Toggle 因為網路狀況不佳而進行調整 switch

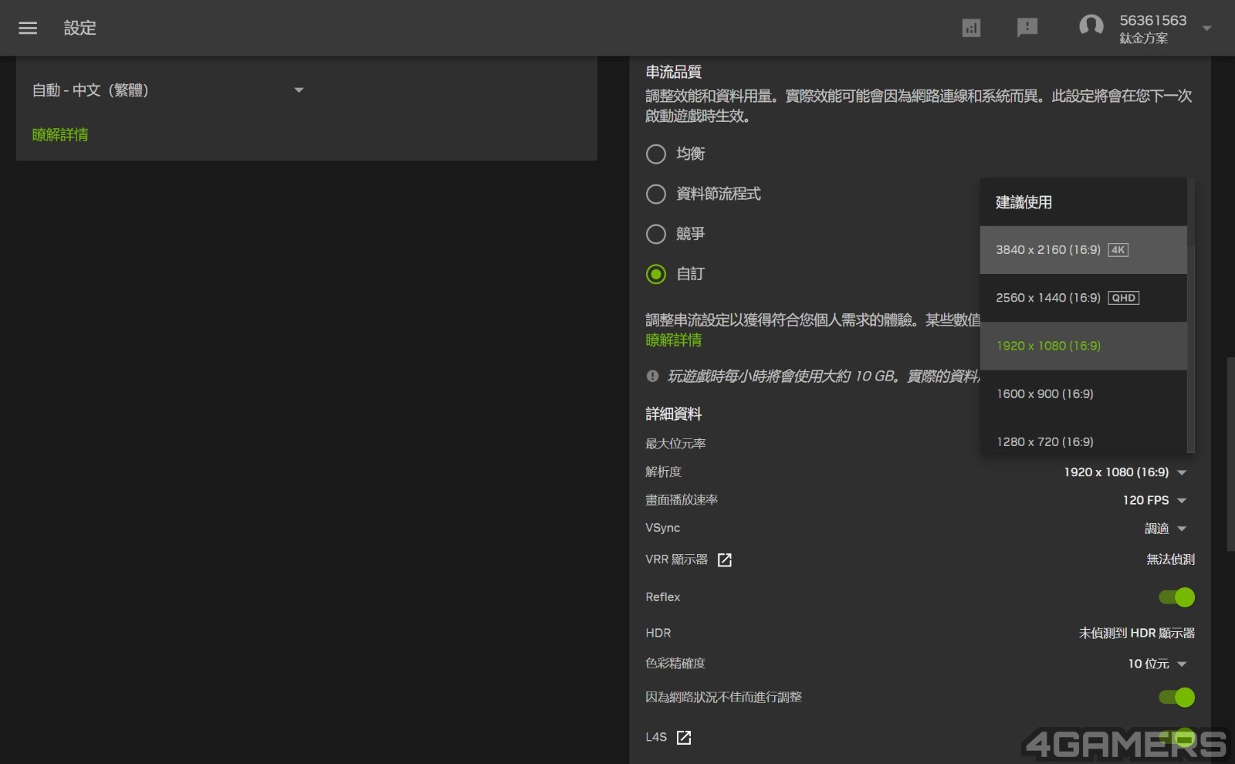pos(1176,698)
